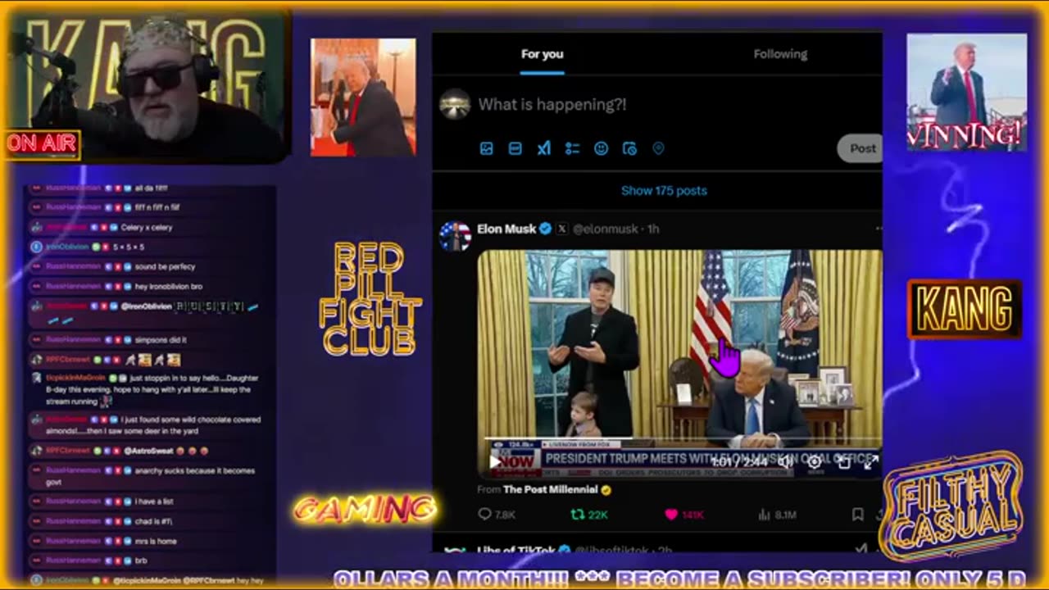
Task: Tag a location with the pin icon
Action: [x=658, y=148]
